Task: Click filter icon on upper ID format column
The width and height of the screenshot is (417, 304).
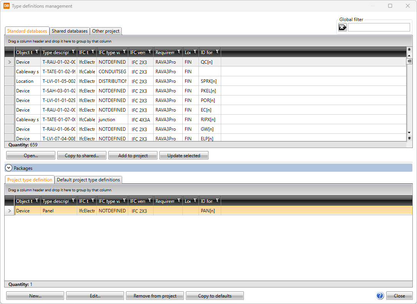Action: [x=217, y=52]
